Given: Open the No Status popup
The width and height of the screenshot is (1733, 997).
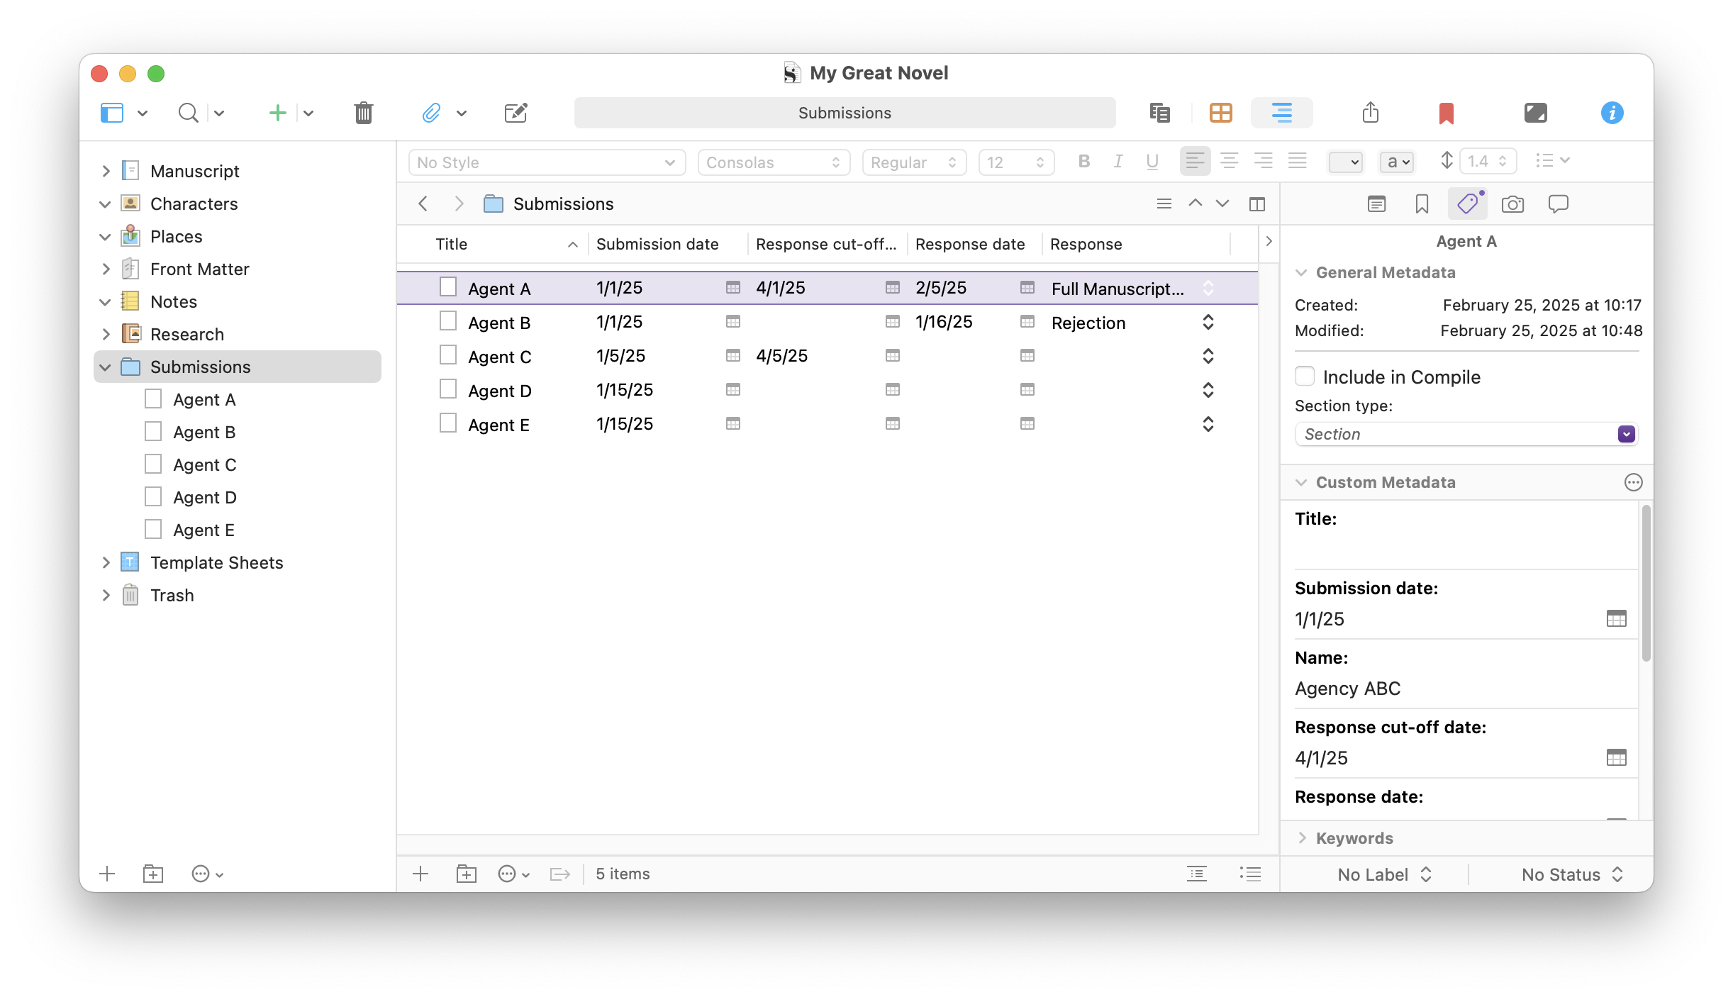Looking at the screenshot, I should click(x=1571, y=874).
